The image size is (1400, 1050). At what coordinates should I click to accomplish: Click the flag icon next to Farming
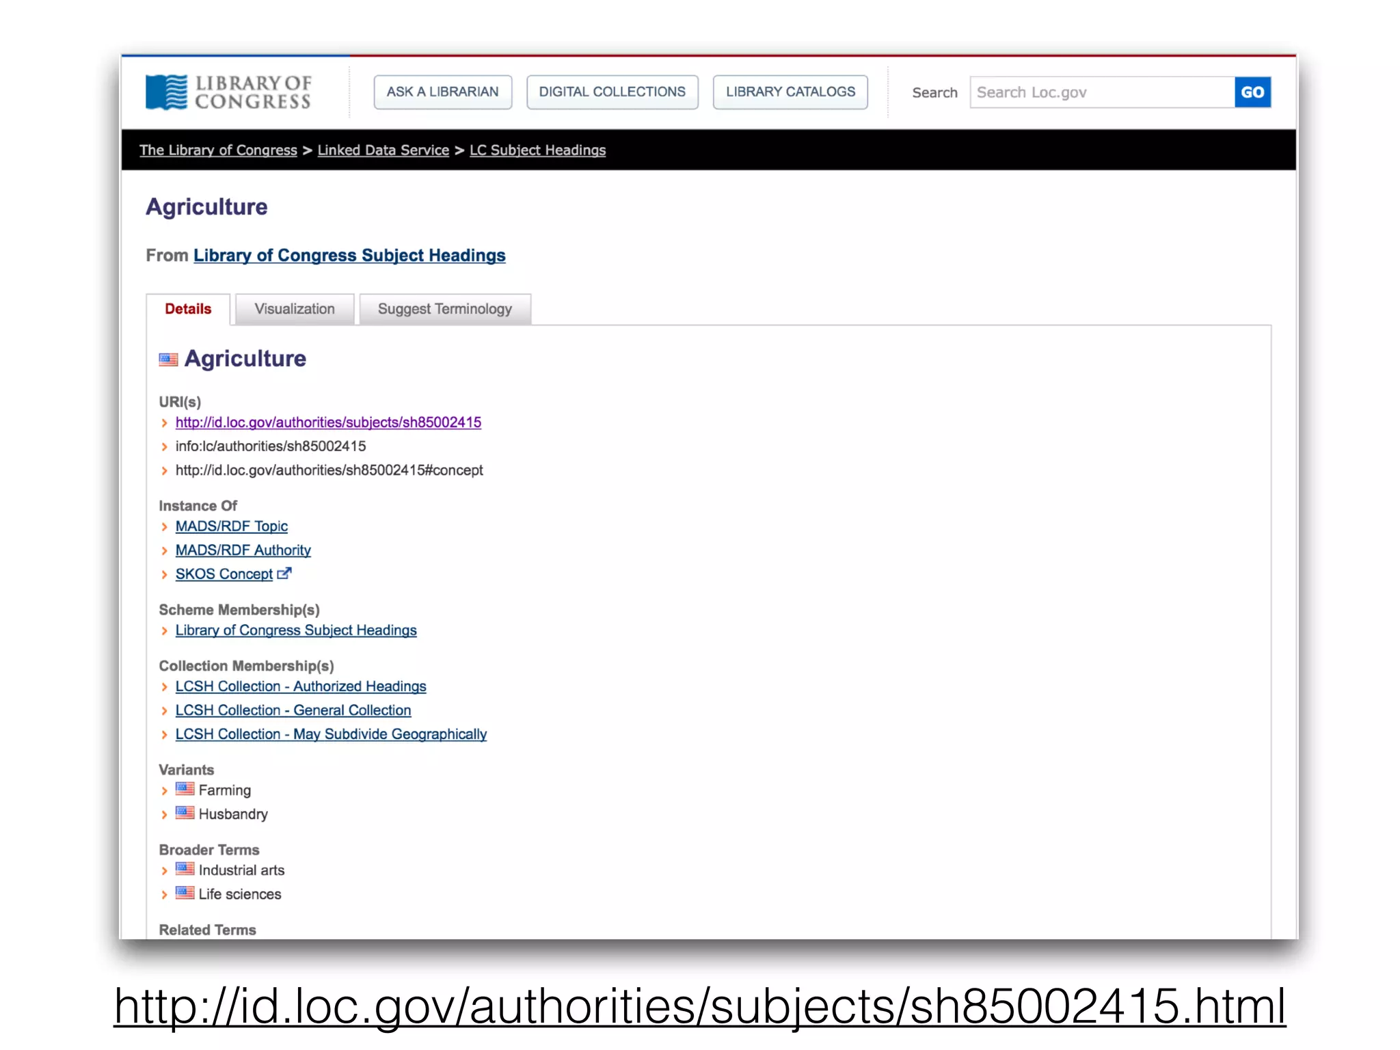[x=185, y=789]
